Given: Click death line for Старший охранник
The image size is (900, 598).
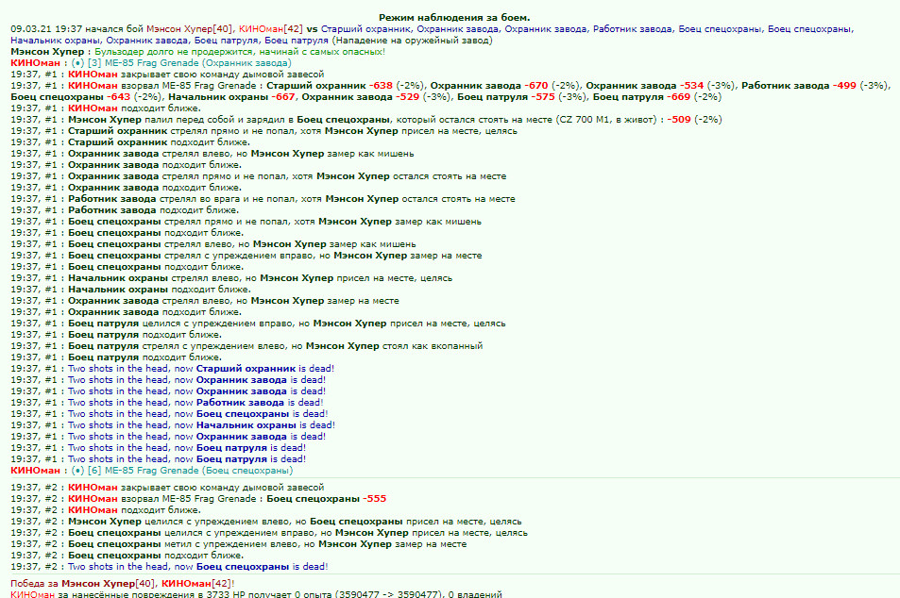Looking at the screenshot, I should tap(172, 369).
